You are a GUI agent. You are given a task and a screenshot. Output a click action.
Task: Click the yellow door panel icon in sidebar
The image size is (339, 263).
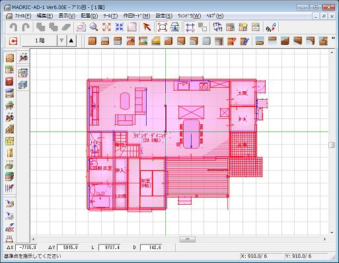click(x=9, y=153)
